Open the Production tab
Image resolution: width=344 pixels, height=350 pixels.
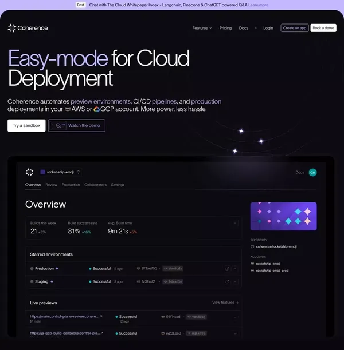click(71, 185)
